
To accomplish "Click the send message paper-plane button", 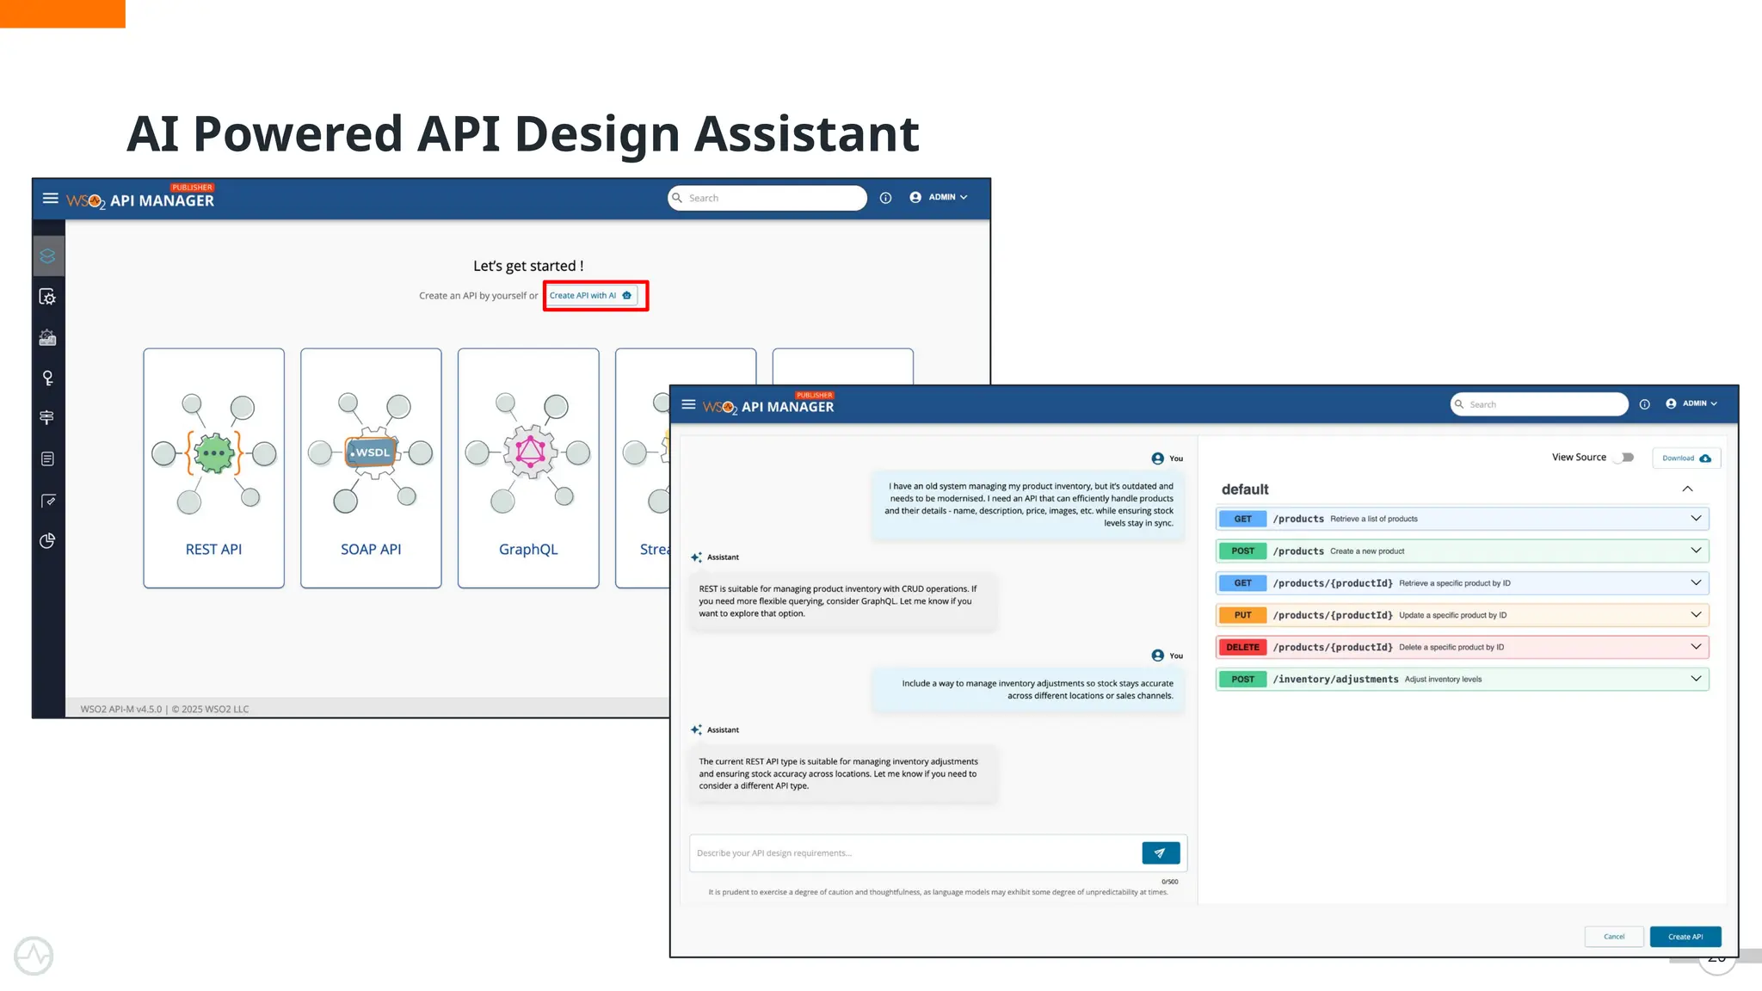I will point(1161,853).
